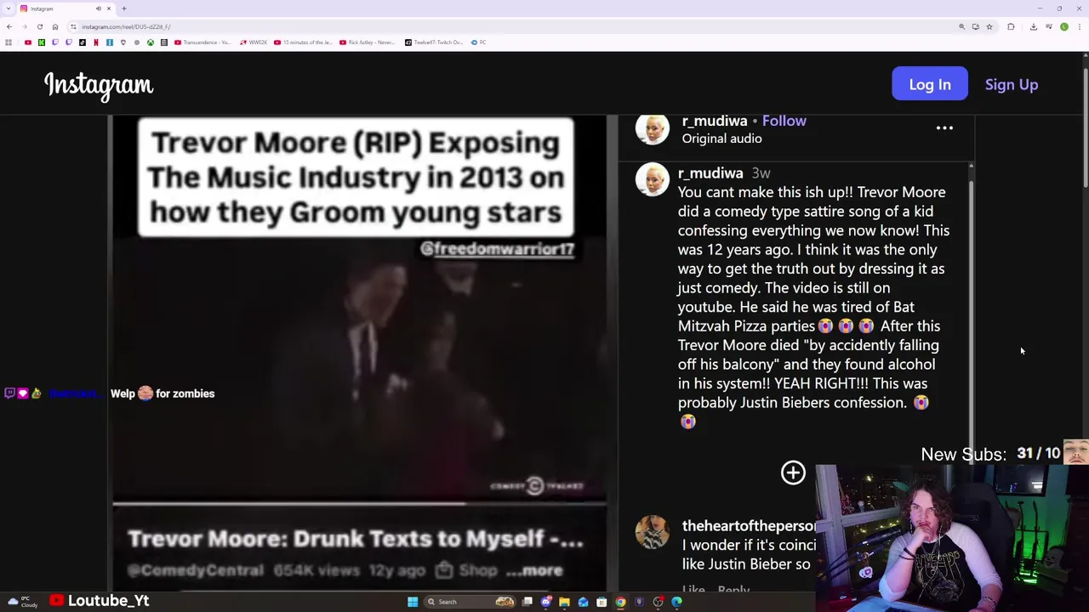The height and width of the screenshot is (612, 1089).
Task: Open the Twelve47 Twitch bookmark
Action: pos(434,42)
